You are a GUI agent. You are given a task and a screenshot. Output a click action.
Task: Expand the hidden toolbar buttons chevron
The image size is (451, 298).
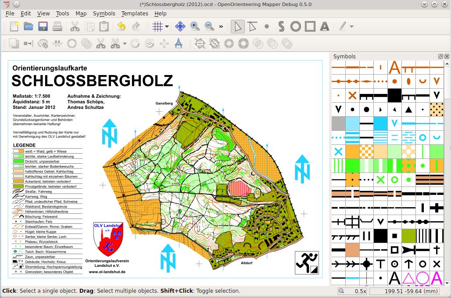click(x=221, y=26)
